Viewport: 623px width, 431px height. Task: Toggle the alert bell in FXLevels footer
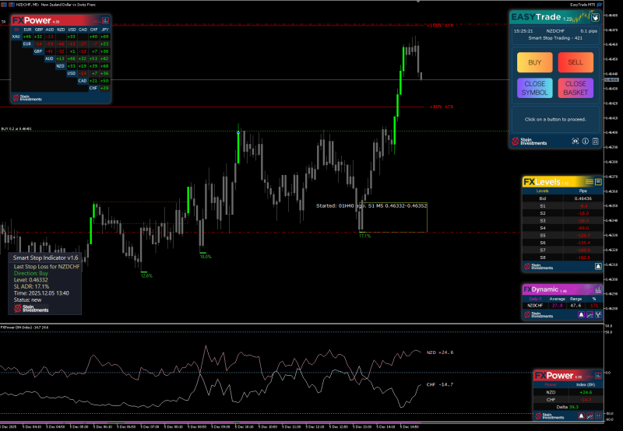click(598, 266)
